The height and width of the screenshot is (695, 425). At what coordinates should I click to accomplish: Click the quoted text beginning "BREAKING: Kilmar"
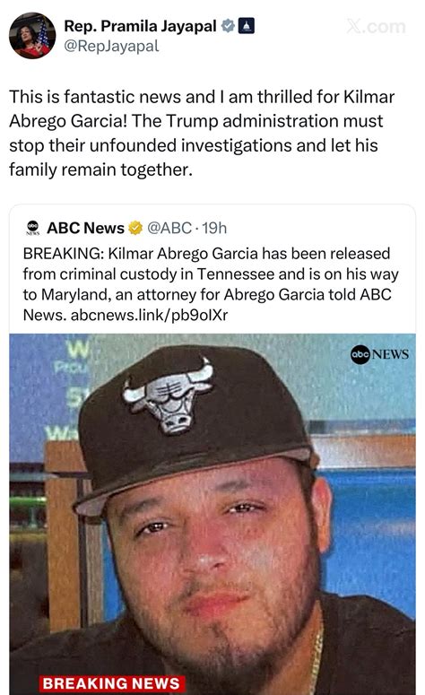point(211,284)
